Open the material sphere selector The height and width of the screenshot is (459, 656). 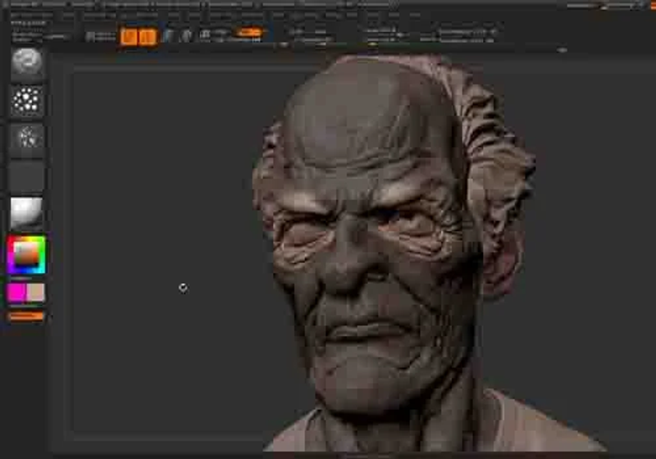click(x=26, y=212)
